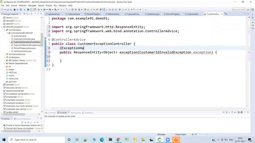This screenshot has height=143, width=255.
Task: Switch to the Coverage tab
Action: point(51,113)
